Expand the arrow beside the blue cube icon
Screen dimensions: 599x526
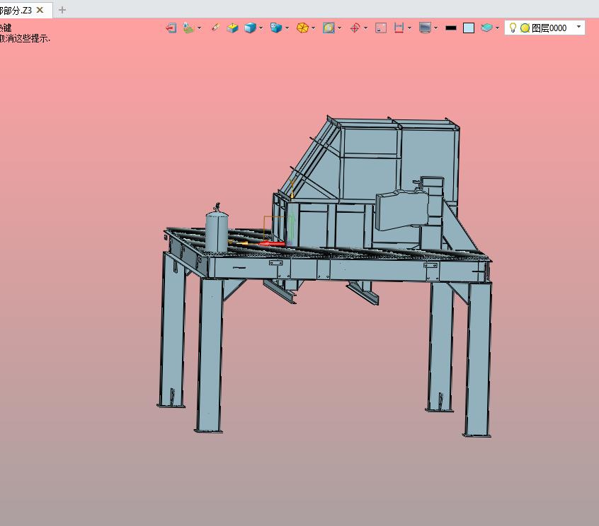[x=261, y=28]
